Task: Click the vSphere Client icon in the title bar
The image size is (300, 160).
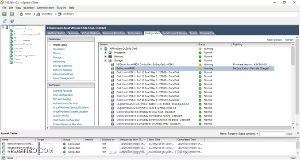Action: click(2, 3)
